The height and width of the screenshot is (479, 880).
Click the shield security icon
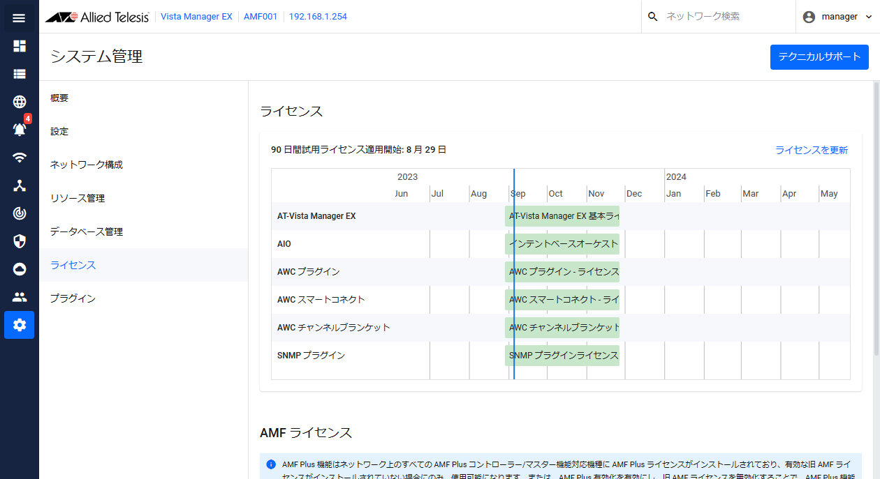pyautogui.click(x=19, y=241)
